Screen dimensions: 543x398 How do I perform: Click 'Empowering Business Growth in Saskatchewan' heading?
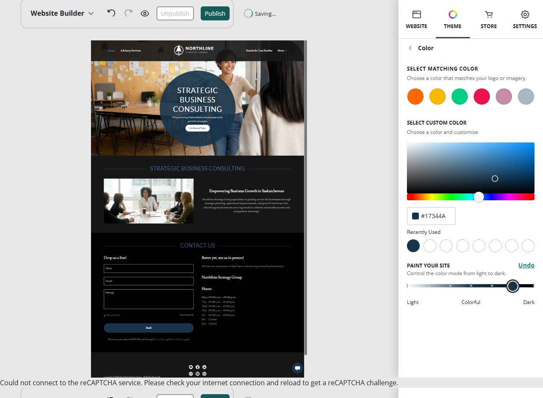247,191
